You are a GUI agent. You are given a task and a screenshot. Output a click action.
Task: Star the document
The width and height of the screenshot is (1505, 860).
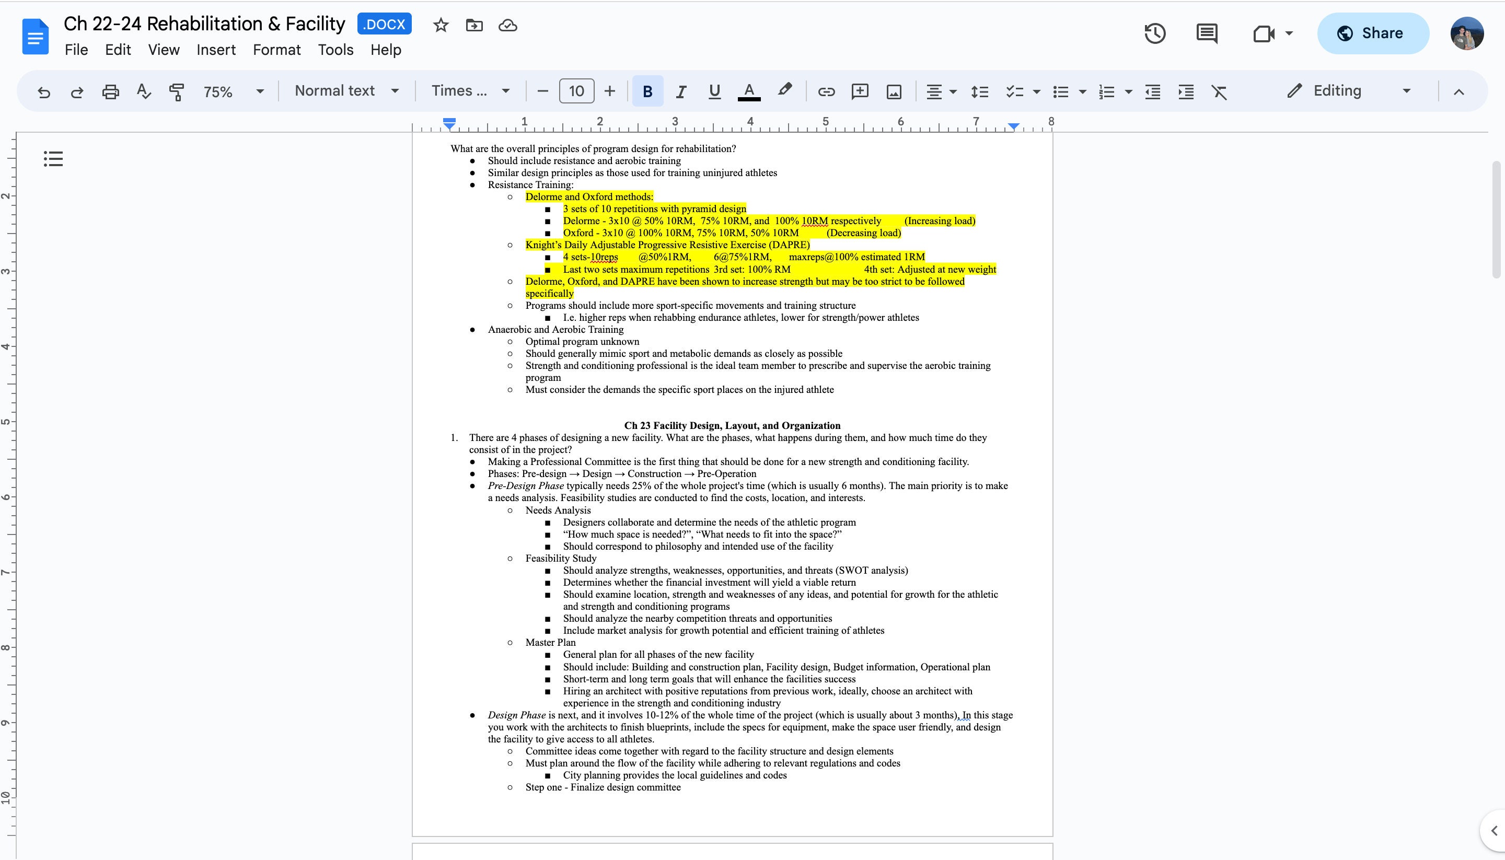440,25
